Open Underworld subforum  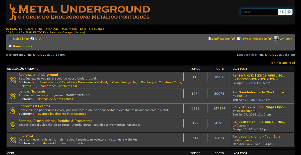pos(47,143)
